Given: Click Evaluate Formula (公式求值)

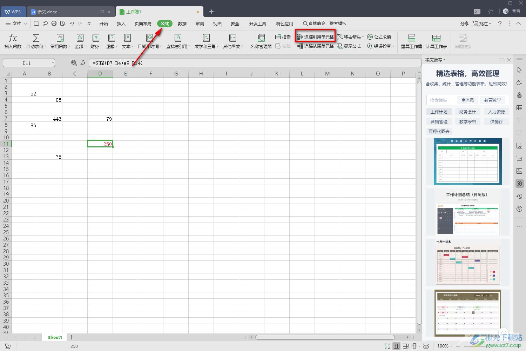Looking at the screenshot, I should 379,37.
